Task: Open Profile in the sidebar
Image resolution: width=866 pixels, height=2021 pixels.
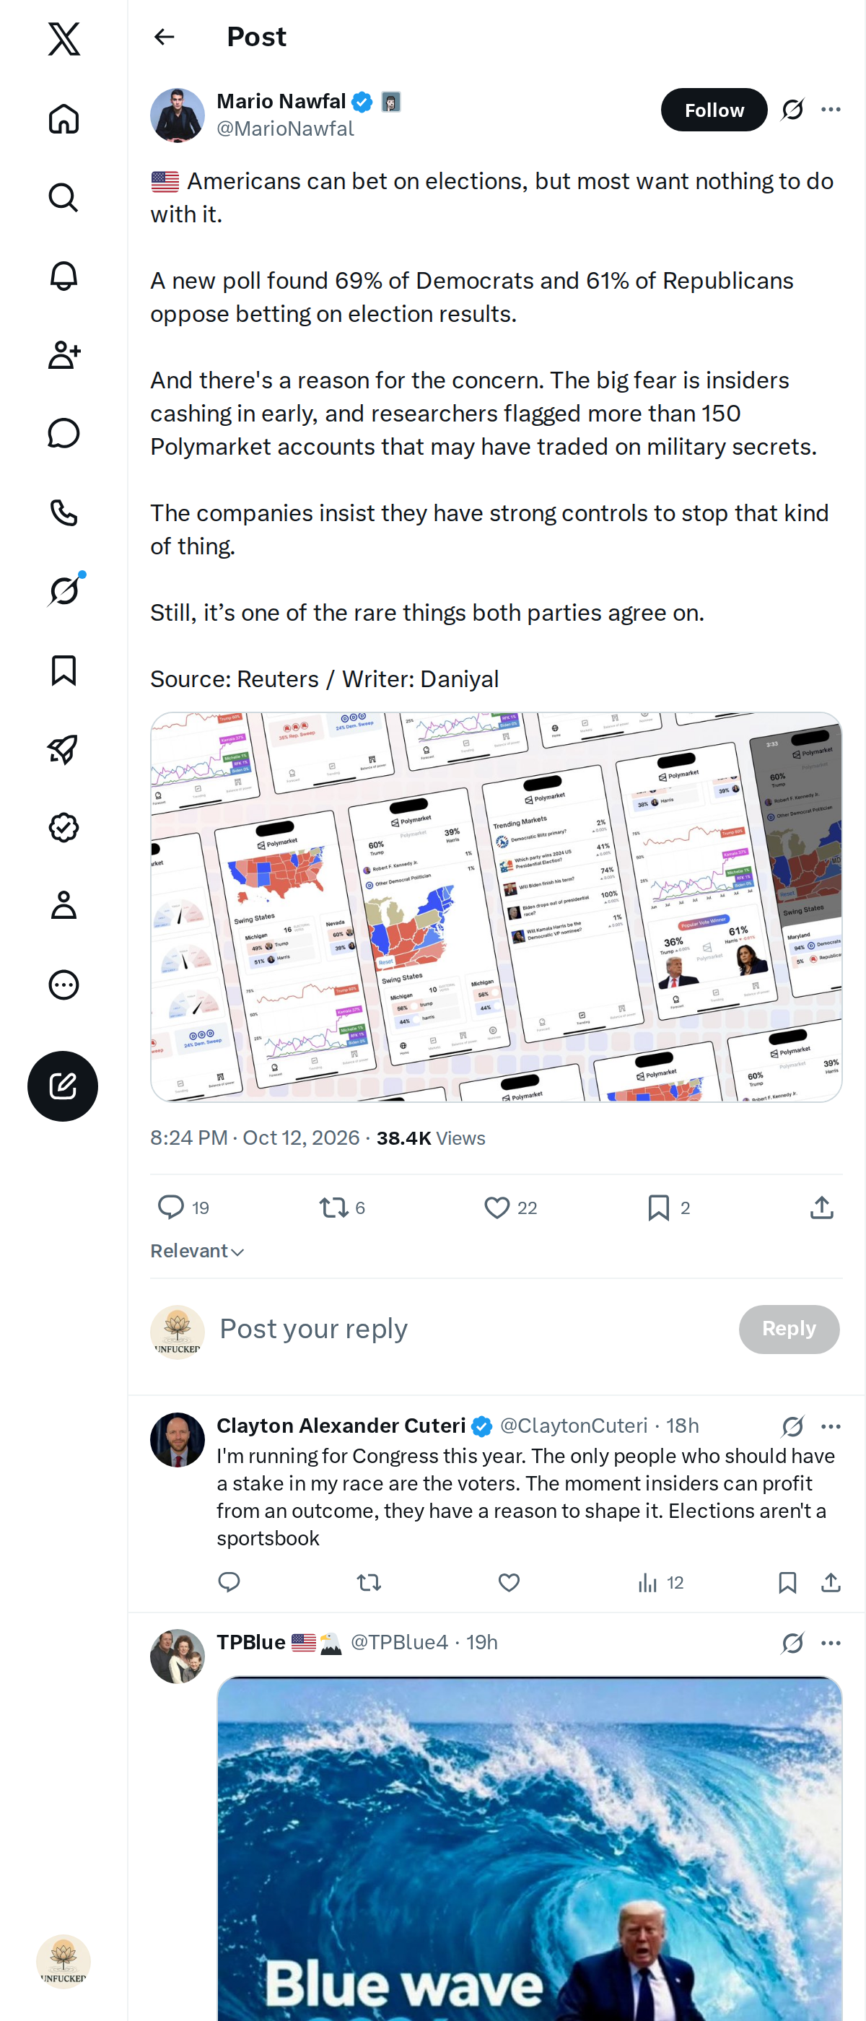Action: coord(64,905)
